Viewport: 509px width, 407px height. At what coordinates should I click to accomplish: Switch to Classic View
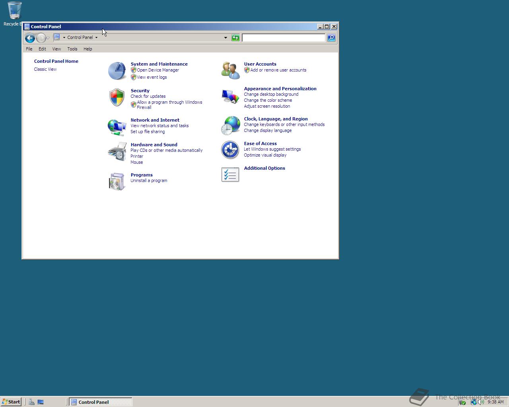[x=45, y=69]
